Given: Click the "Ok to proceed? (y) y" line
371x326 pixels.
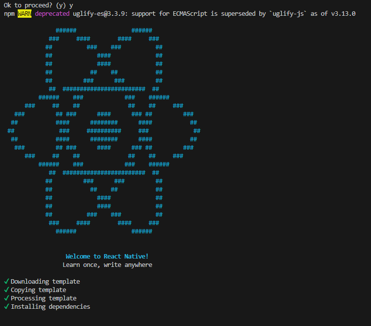Looking at the screenshot, I should click(38, 5).
